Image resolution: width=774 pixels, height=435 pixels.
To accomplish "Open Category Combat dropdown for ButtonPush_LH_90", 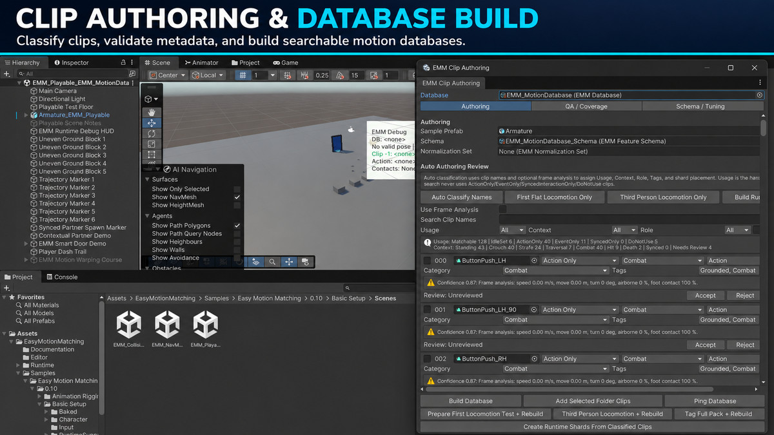I will point(555,320).
